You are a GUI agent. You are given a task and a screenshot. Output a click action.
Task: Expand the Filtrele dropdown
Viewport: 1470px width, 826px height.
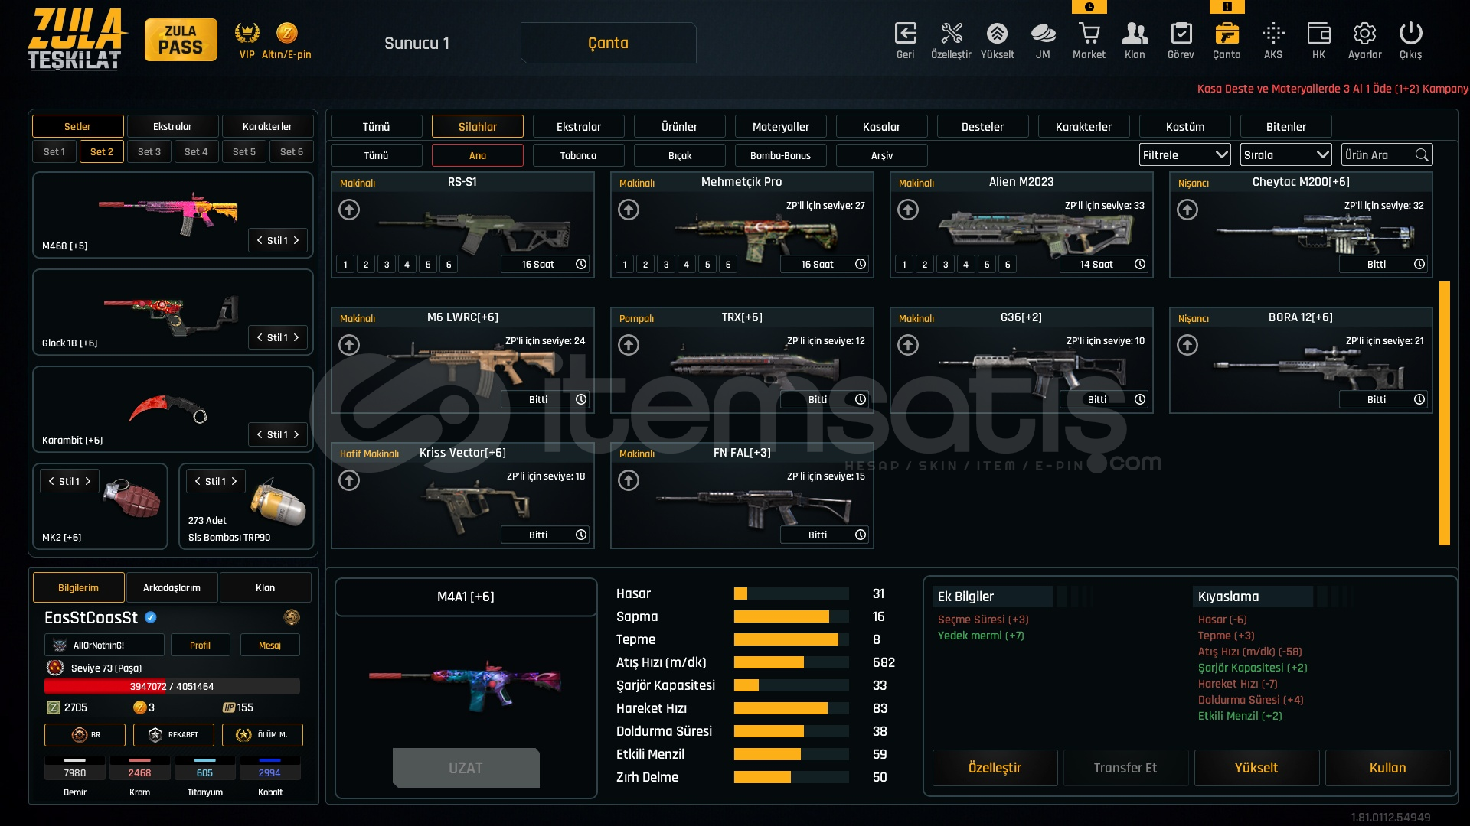pos(1184,155)
